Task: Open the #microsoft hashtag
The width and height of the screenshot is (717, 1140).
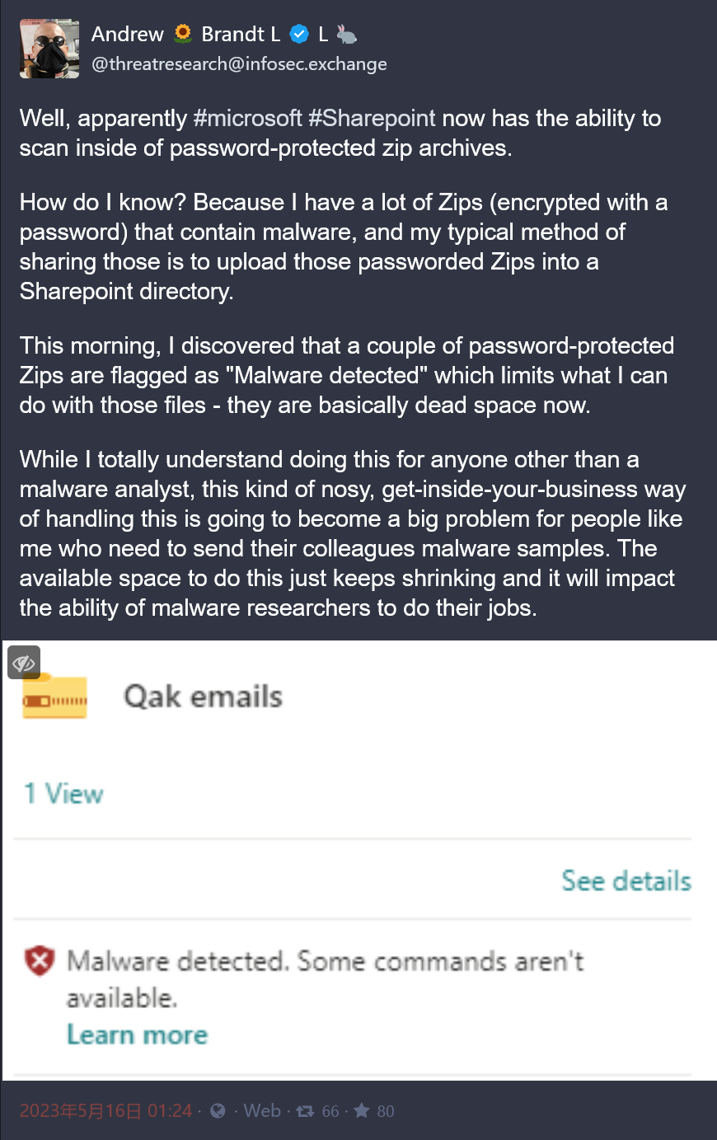Action: 247,118
